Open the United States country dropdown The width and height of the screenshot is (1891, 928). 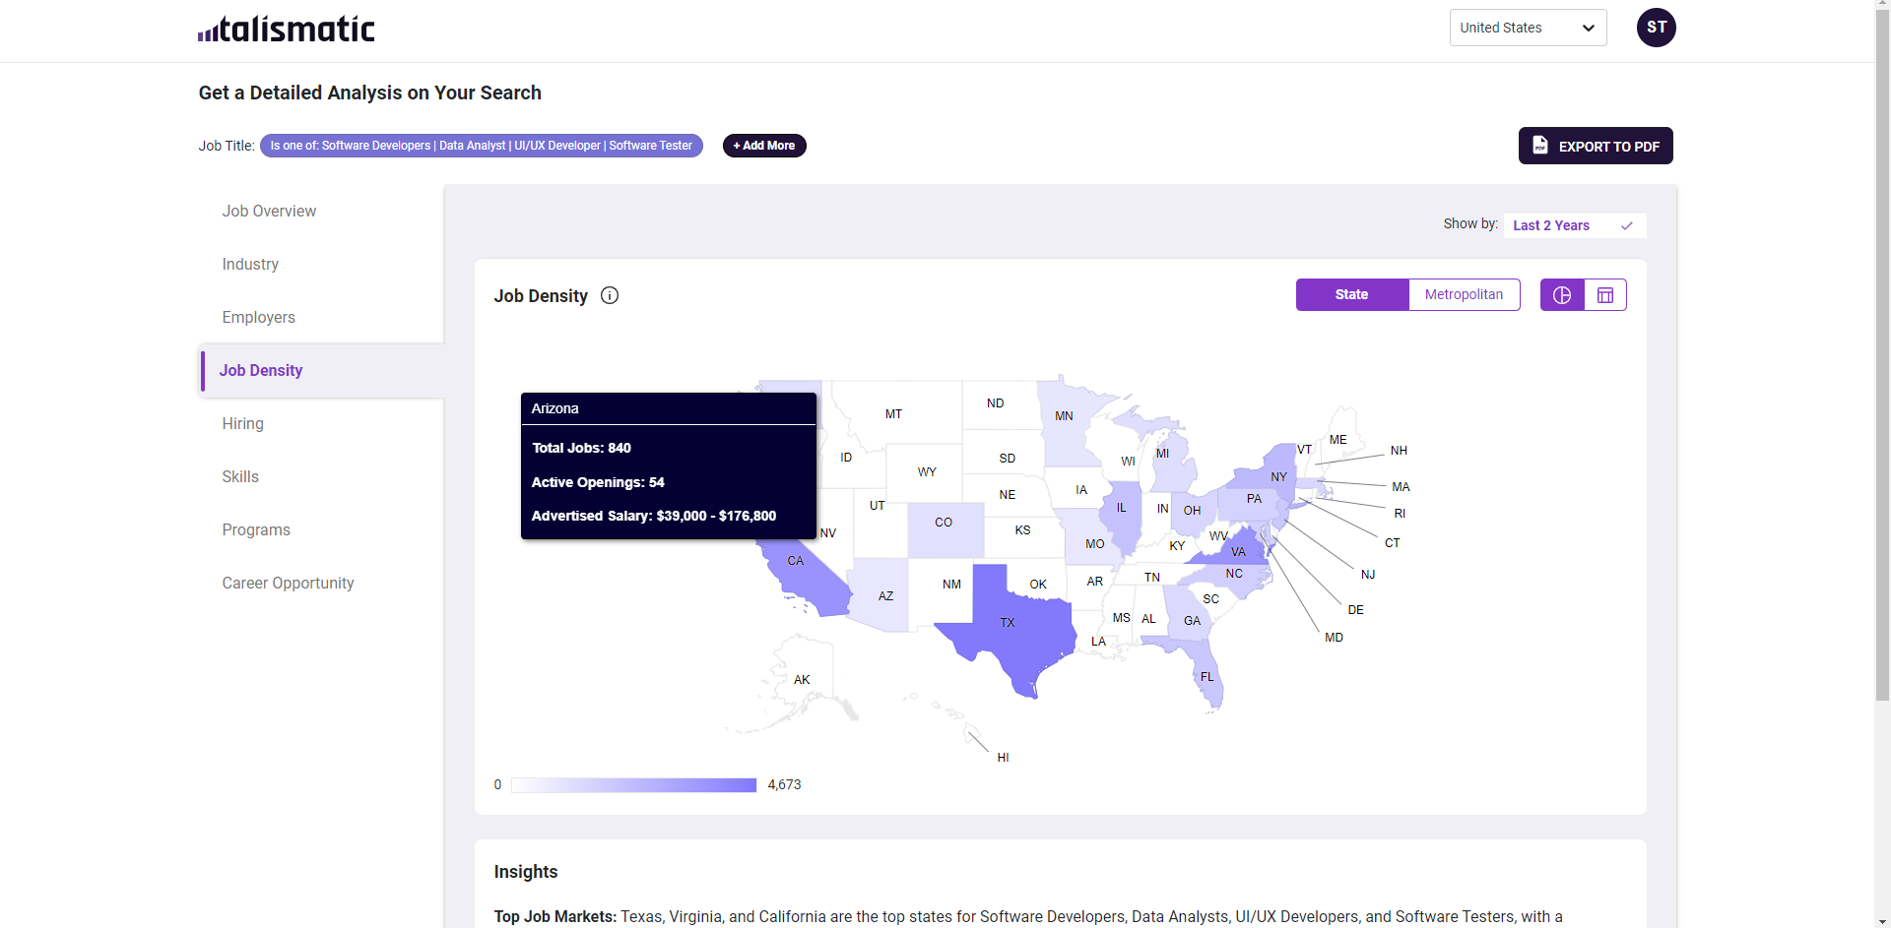pos(1528,28)
